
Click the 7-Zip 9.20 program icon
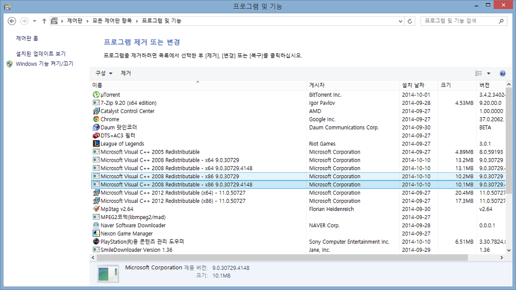[96, 103]
